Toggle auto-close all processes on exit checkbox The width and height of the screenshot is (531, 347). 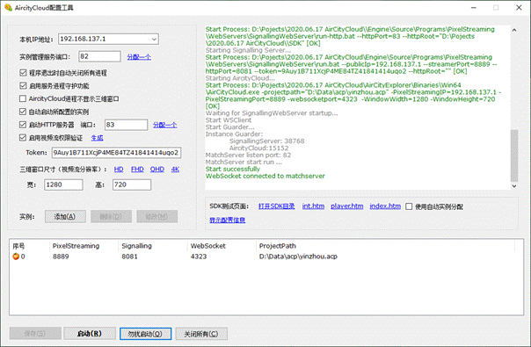click(x=23, y=73)
